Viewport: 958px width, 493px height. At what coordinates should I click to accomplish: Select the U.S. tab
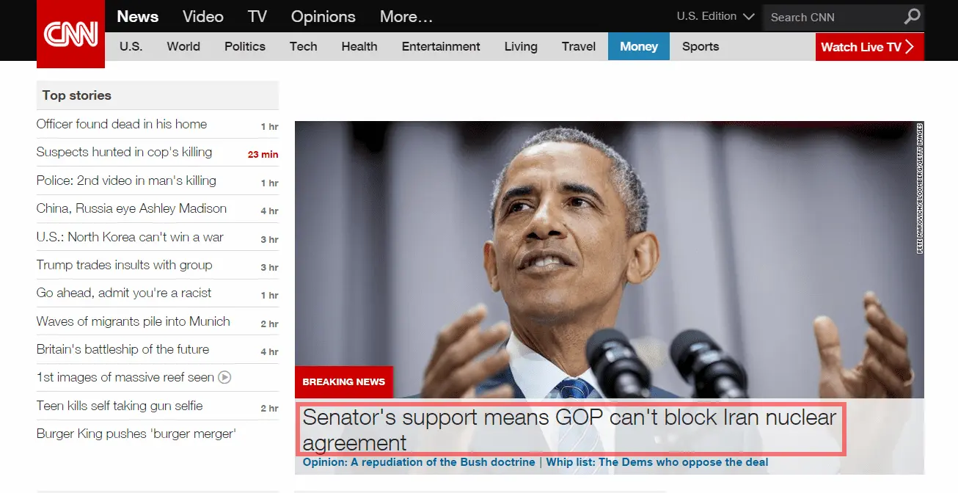point(131,46)
